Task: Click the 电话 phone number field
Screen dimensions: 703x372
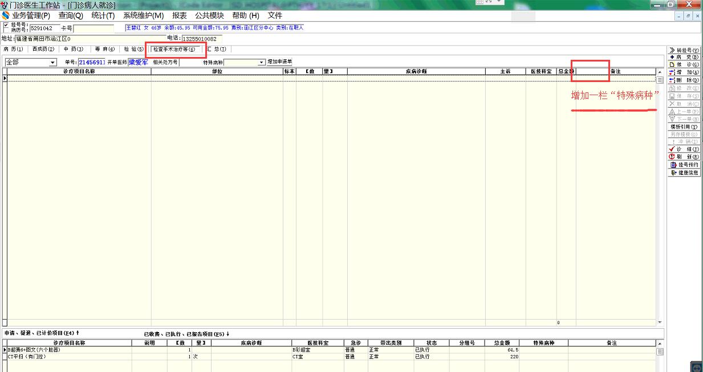Action: coord(202,39)
